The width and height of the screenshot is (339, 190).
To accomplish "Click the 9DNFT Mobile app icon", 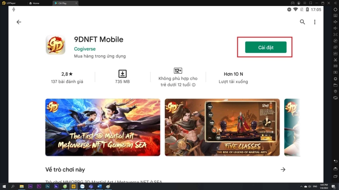I will [55, 45].
